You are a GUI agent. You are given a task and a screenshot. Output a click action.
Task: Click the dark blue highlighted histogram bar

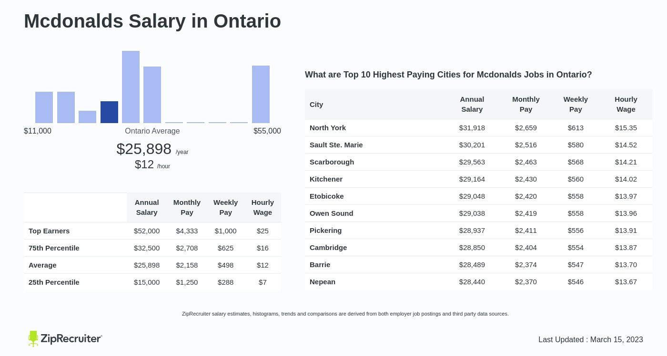click(109, 112)
